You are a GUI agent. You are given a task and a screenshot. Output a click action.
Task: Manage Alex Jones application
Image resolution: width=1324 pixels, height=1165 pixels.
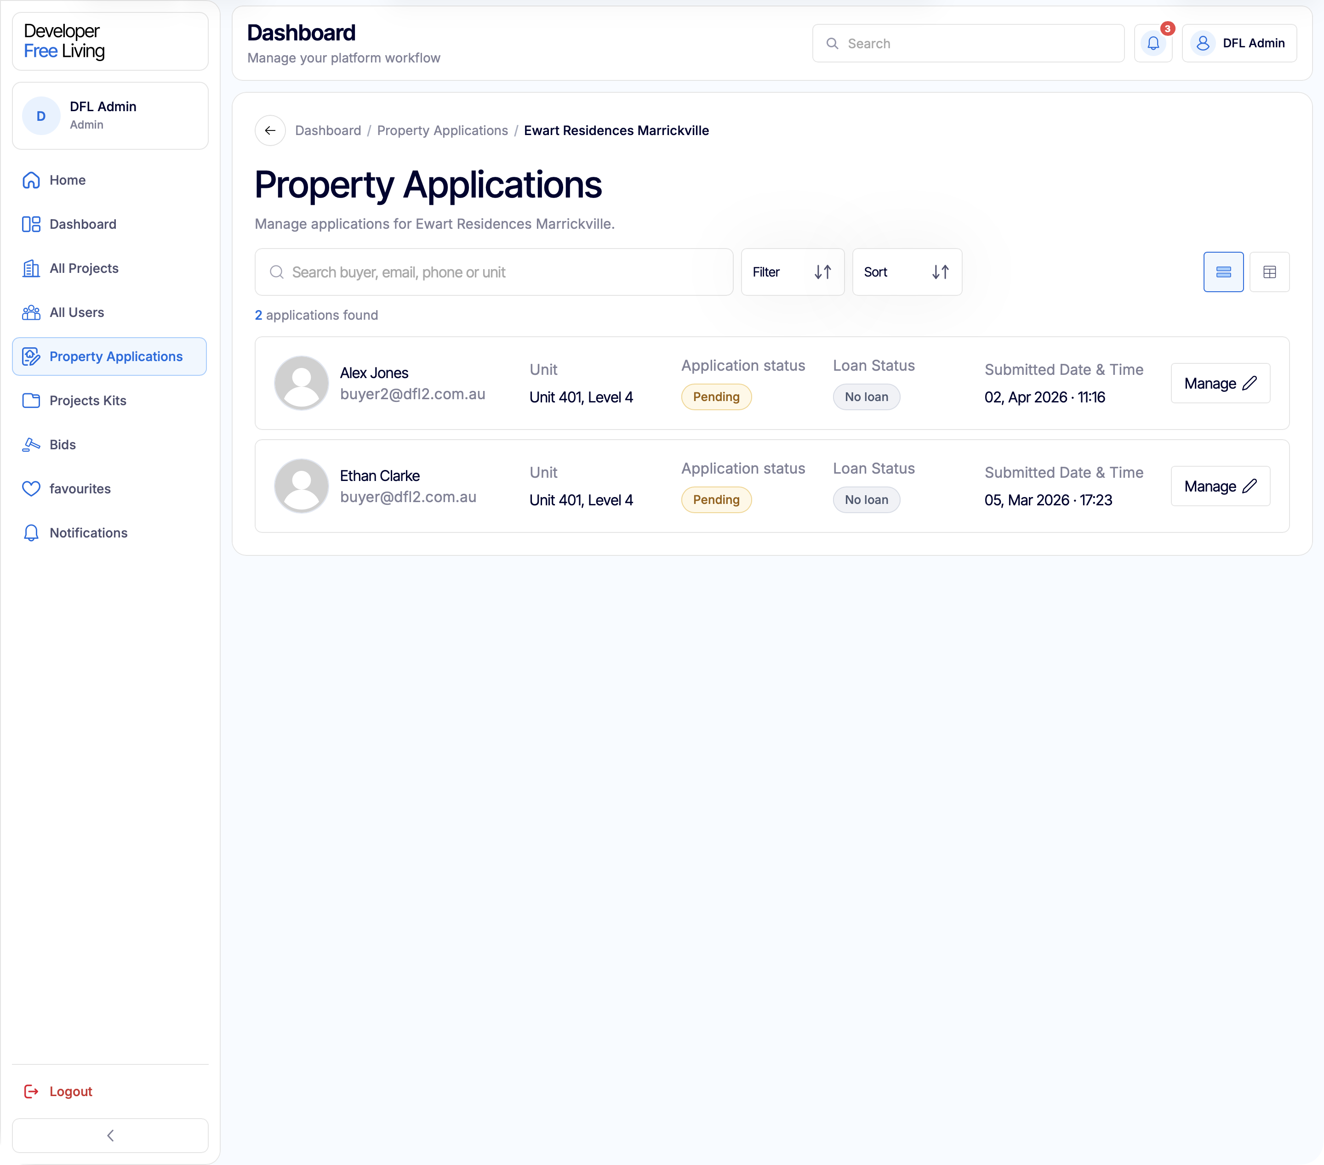coord(1221,383)
